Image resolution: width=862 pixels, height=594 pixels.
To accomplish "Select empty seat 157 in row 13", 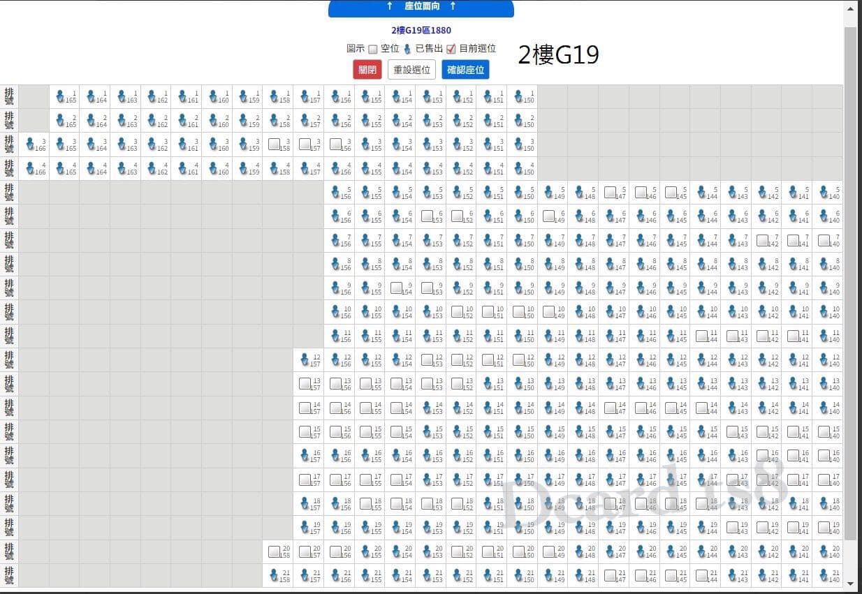I will tap(305, 383).
